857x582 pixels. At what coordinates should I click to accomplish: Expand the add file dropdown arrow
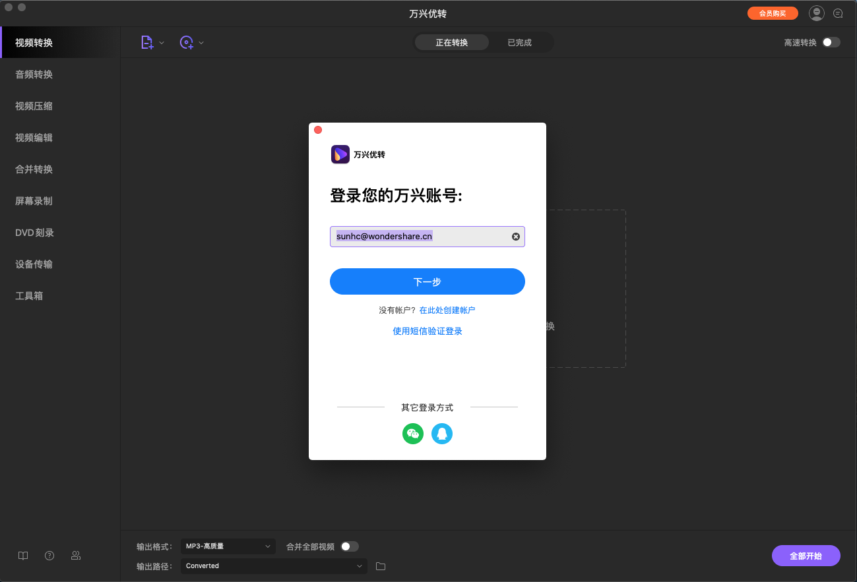click(161, 42)
